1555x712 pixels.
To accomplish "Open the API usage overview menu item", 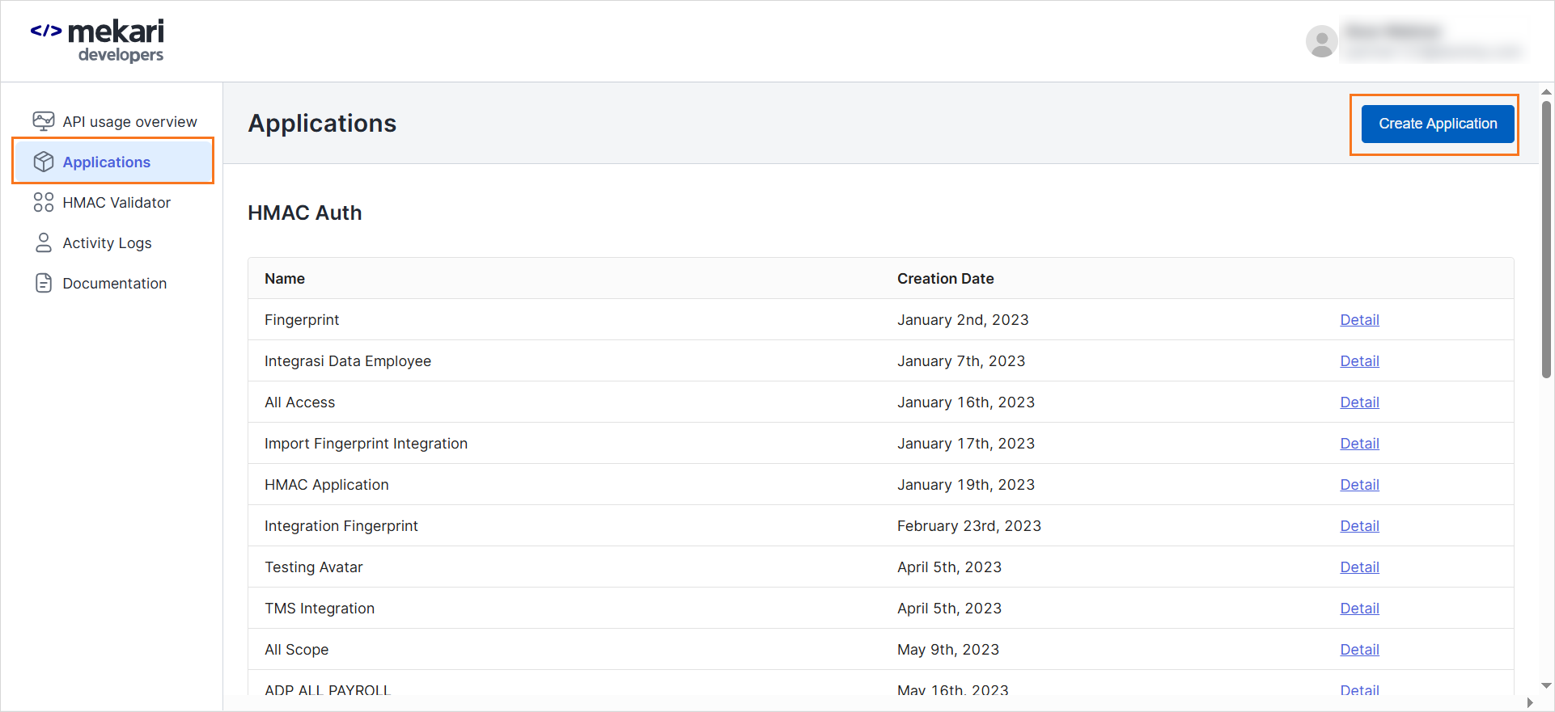I will point(129,121).
